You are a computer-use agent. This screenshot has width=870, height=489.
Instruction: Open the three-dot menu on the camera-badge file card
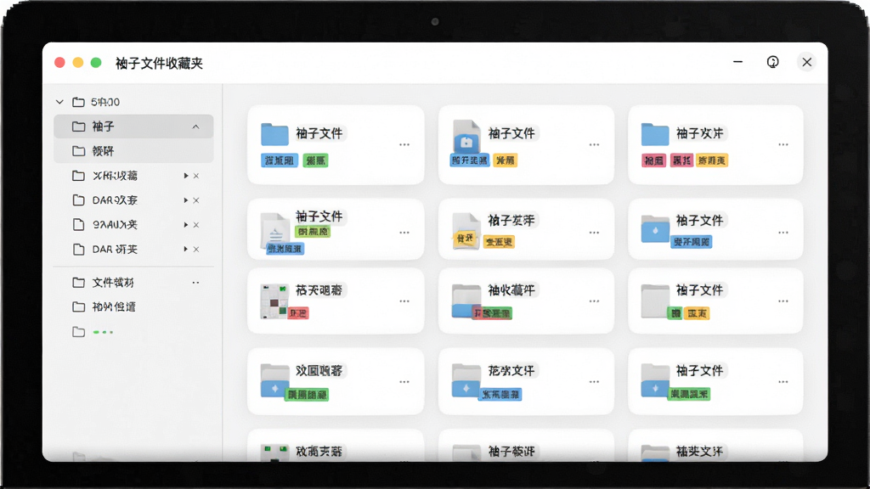point(594,144)
